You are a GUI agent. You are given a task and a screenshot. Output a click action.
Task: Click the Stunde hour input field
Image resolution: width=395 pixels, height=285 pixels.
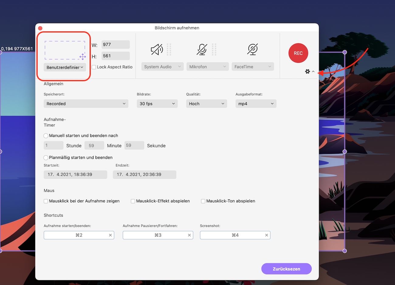coord(53,145)
